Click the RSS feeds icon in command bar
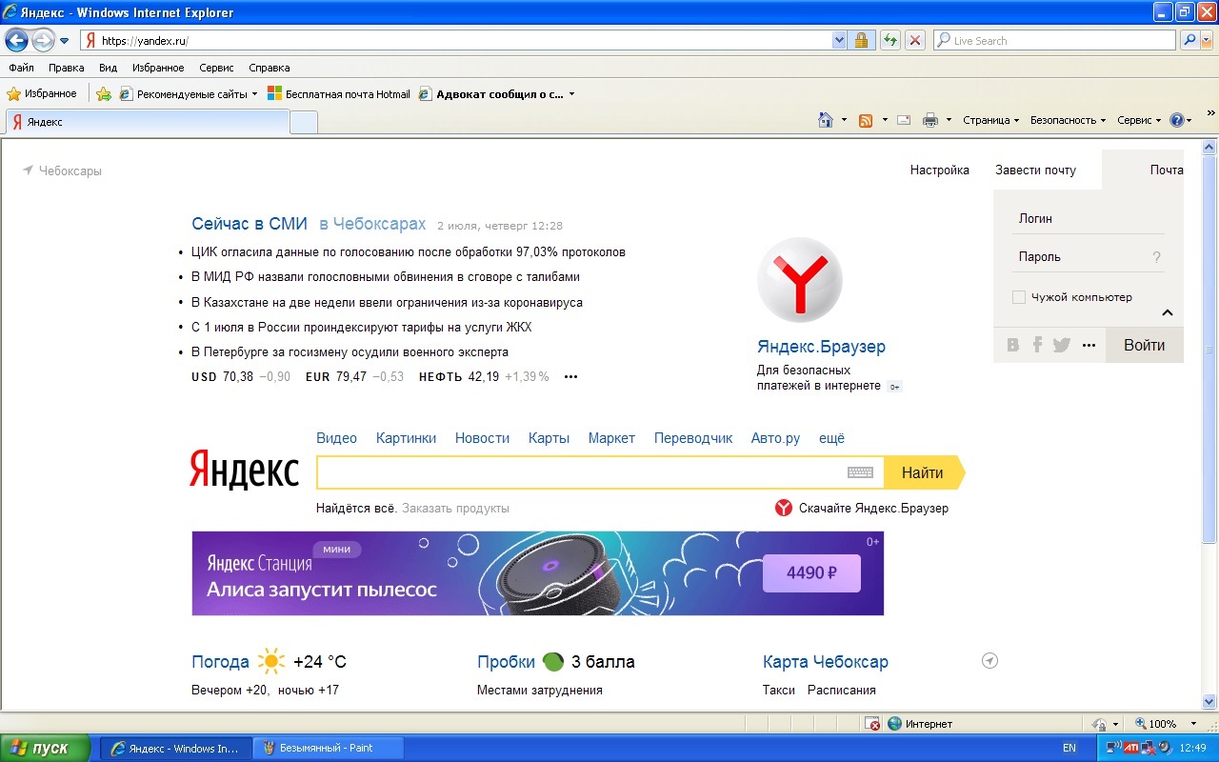The width and height of the screenshot is (1219, 762). click(866, 120)
